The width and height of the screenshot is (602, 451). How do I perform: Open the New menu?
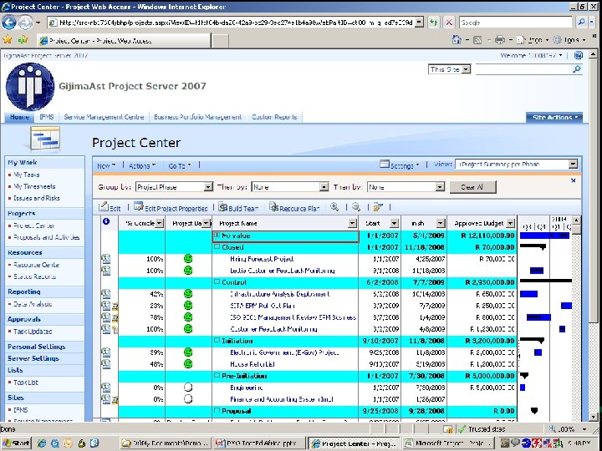106,165
